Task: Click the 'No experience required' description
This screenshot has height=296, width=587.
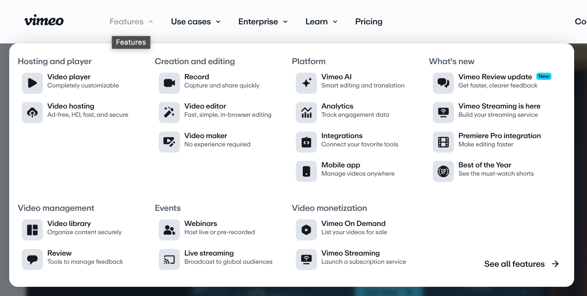Action: point(217,144)
